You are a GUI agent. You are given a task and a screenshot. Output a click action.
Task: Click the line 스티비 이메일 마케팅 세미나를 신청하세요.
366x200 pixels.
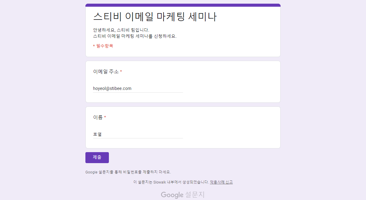(135, 36)
